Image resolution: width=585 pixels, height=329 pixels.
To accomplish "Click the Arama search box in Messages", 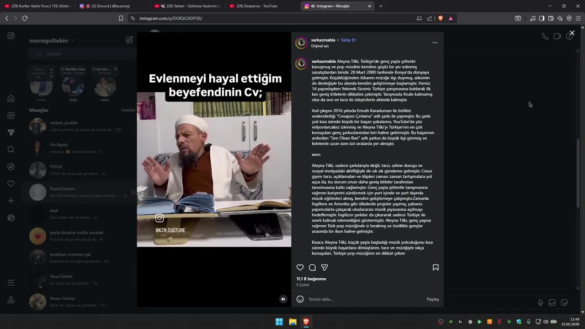I will pyautogui.click(x=81, y=53).
